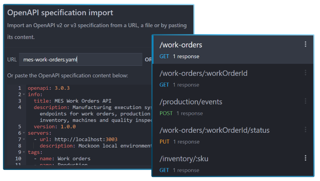Click line number 5 in the editor gutter
320x181 pixels.
point(20,126)
